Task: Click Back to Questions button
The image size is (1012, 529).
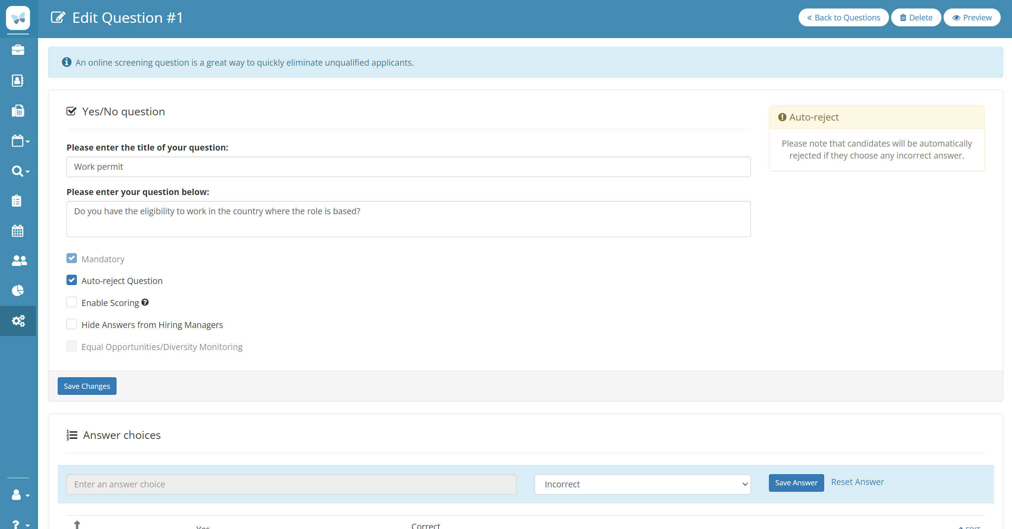Action: tap(843, 18)
